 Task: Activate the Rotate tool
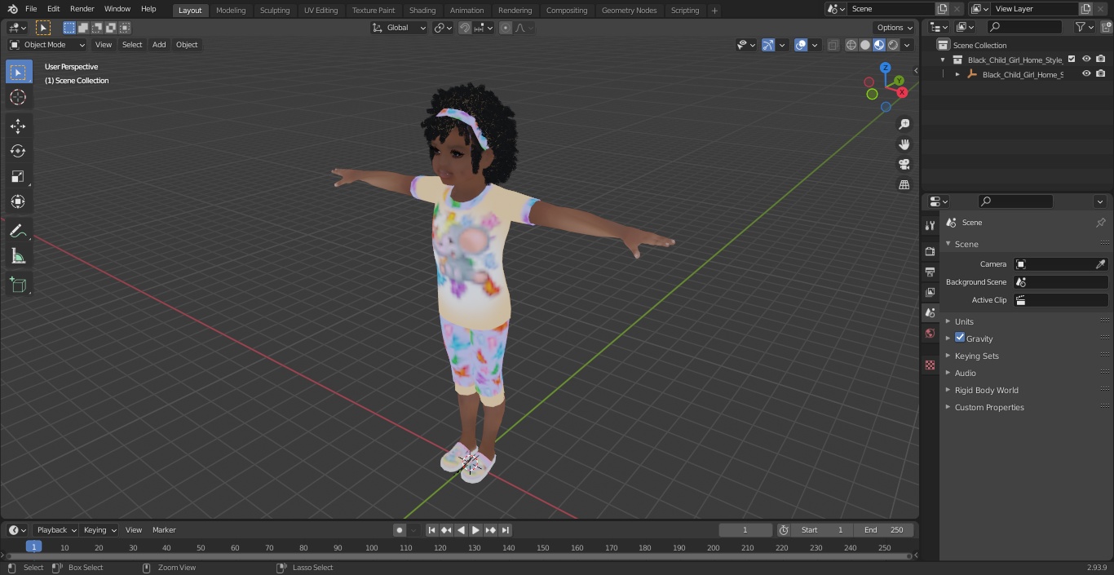pos(18,151)
